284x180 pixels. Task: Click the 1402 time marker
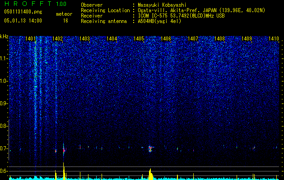point(57,38)
